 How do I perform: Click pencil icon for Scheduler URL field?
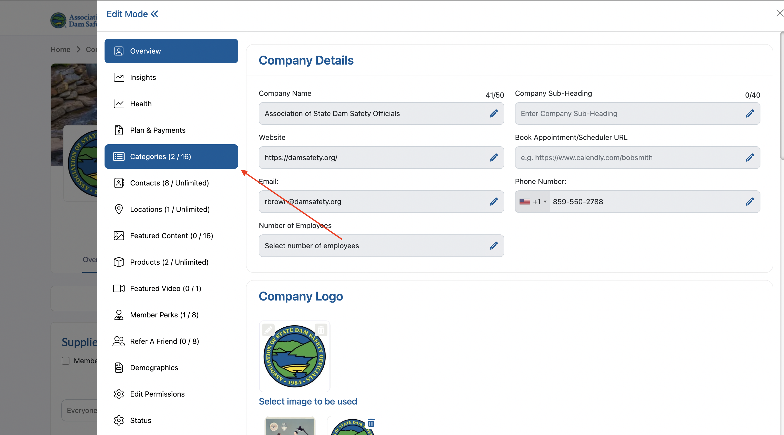750,158
